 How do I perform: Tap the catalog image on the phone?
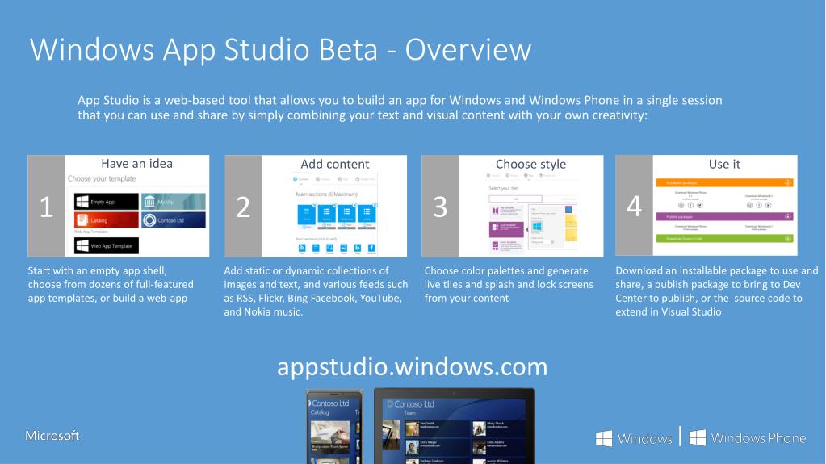click(x=329, y=436)
